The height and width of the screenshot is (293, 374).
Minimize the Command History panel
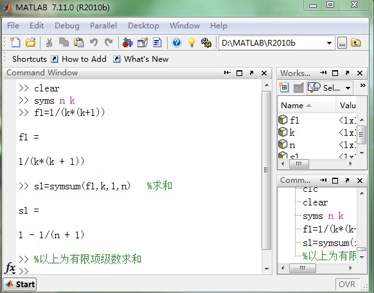click(x=323, y=180)
